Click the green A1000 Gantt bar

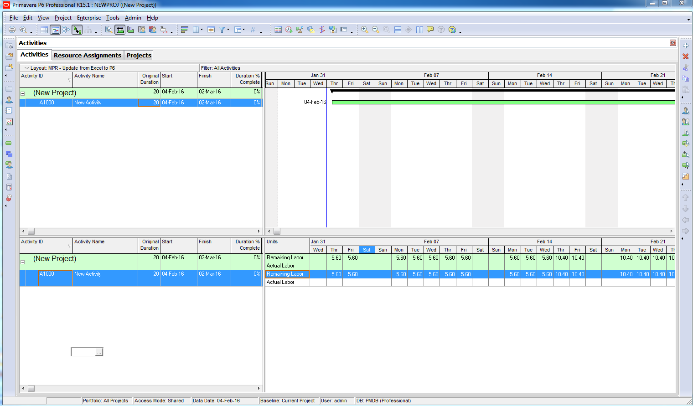(x=502, y=103)
